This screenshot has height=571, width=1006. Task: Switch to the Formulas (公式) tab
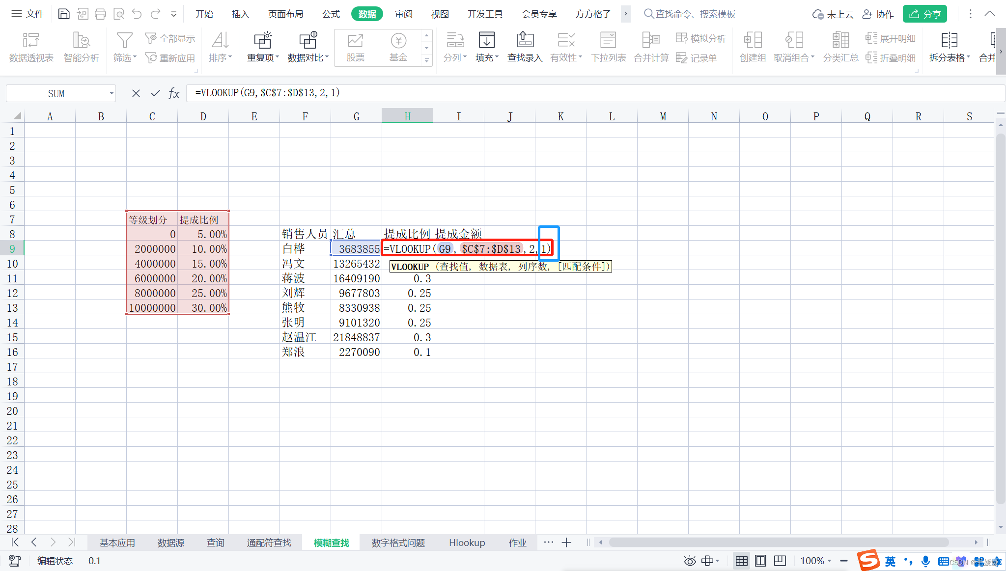tap(331, 14)
